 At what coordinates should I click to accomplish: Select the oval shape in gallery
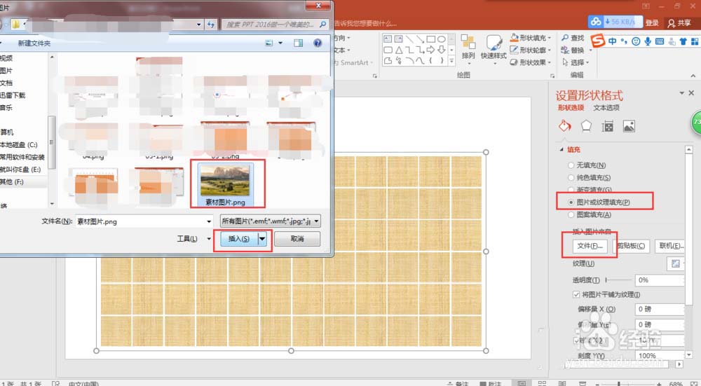click(442, 39)
